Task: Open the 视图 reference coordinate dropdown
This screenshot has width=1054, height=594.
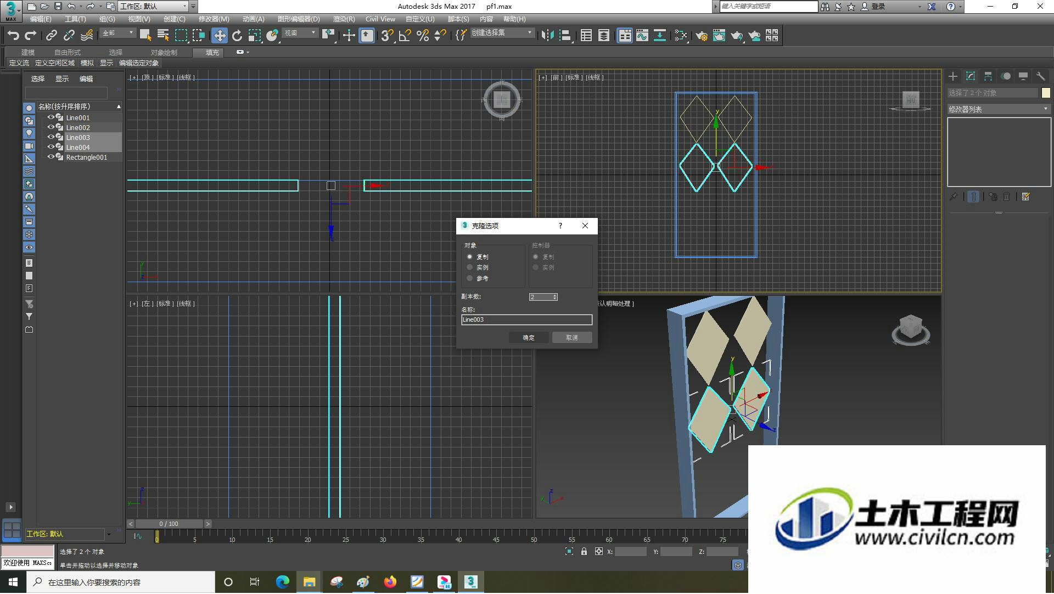Action: pos(300,33)
